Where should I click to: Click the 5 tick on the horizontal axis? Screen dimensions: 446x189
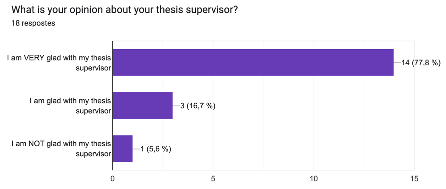(213, 179)
